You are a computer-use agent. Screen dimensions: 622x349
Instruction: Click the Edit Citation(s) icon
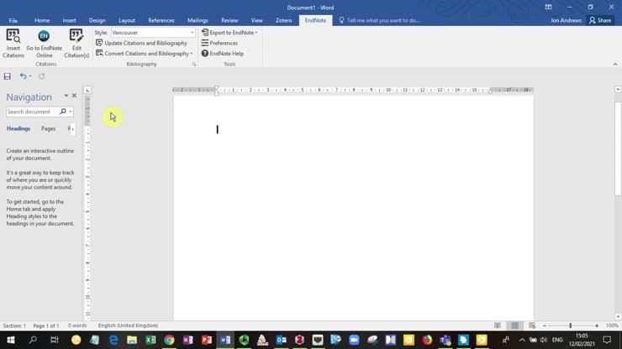pos(76,43)
